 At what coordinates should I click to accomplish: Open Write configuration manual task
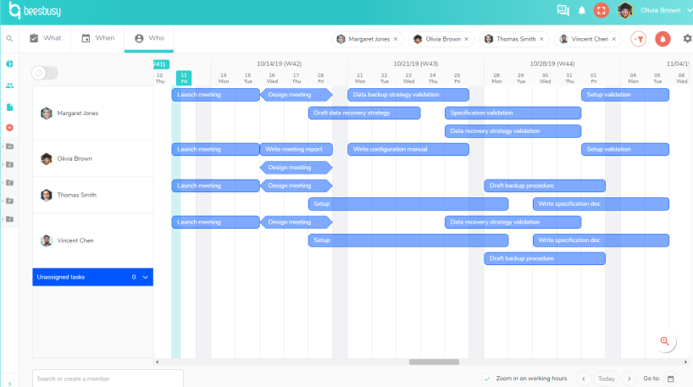point(408,149)
